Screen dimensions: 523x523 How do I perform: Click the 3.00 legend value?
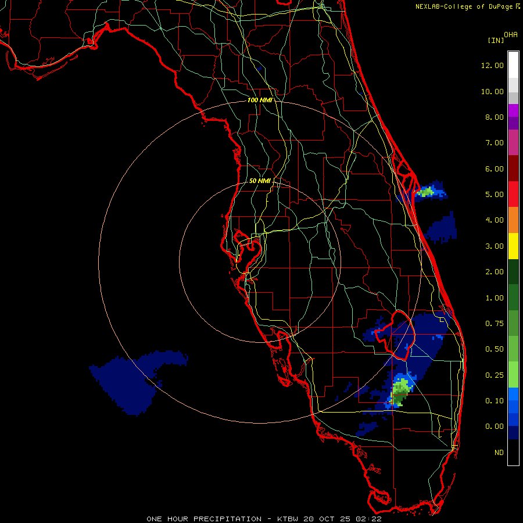(495, 246)
